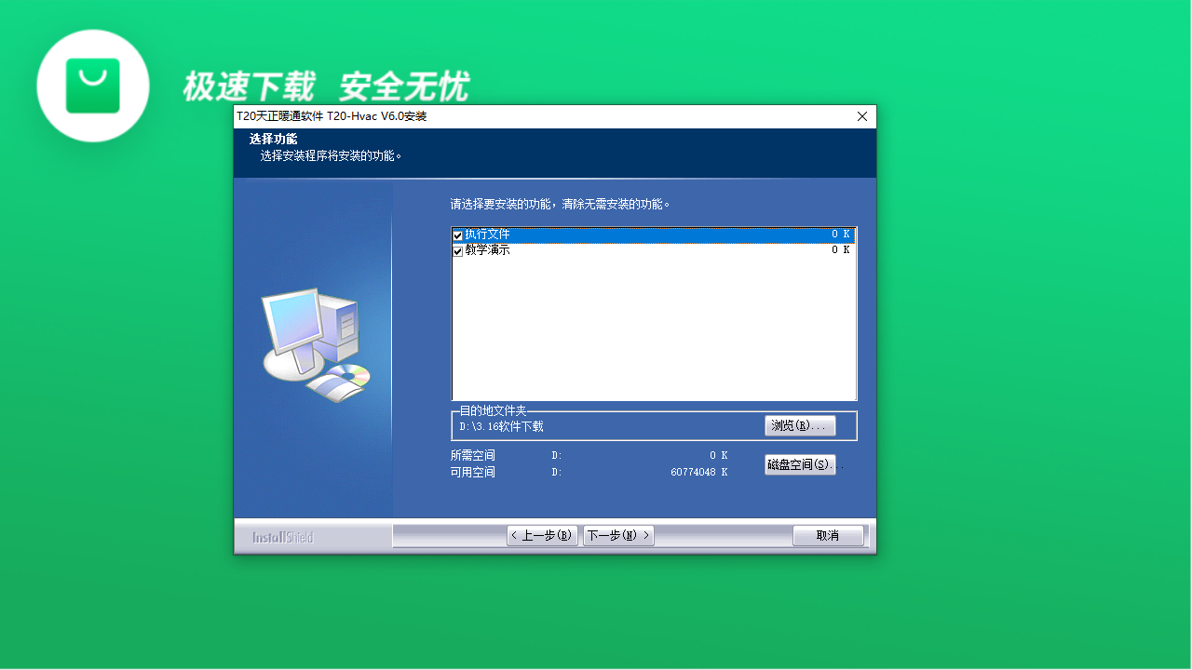Image resolution: width=1192 pixels, height=670 pixels.
Task: Click destination path D:\3.16软件下载
Action: click(501, 426)
